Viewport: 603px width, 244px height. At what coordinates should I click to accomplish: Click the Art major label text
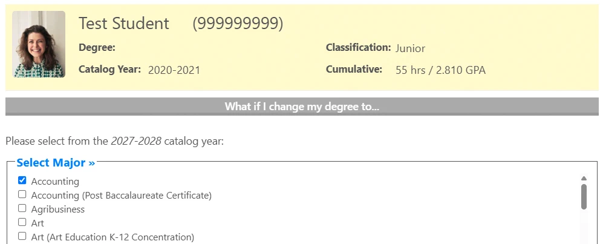37,223
